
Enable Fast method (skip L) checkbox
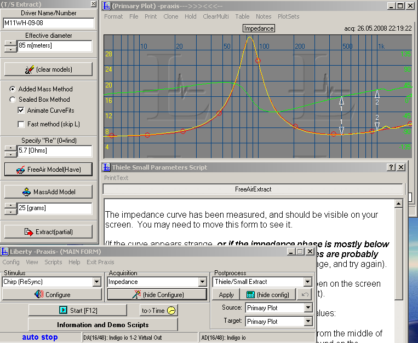pyautogui.click(x=21, y=124)
